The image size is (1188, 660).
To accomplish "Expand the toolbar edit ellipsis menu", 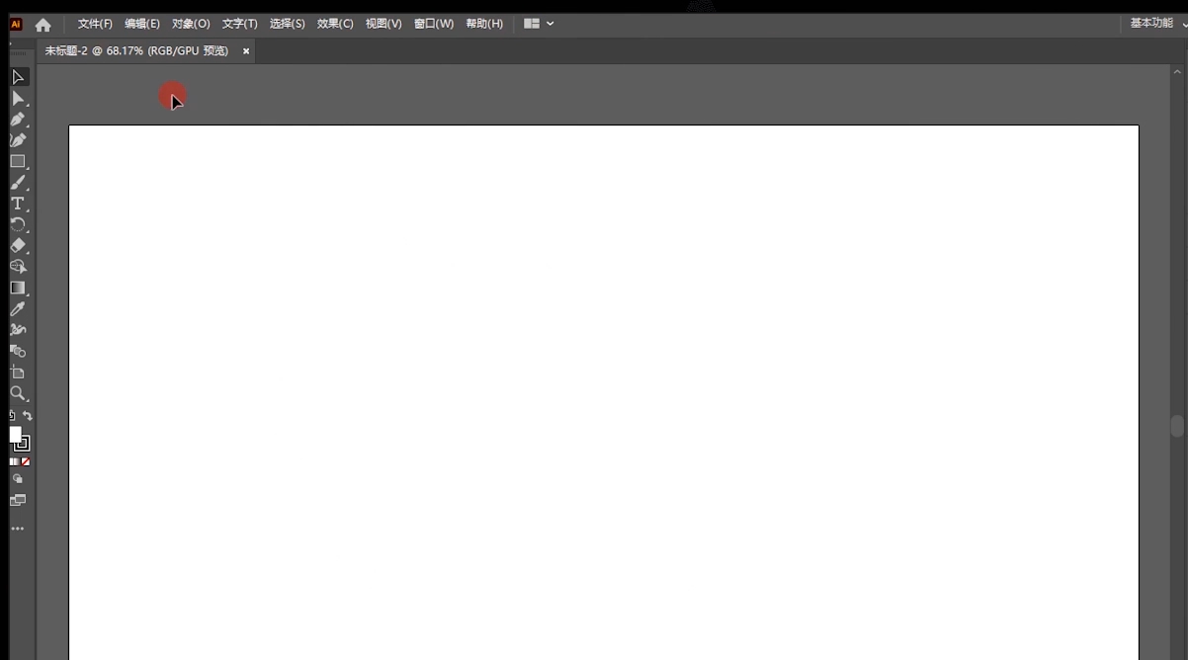I will coord(17,529).
